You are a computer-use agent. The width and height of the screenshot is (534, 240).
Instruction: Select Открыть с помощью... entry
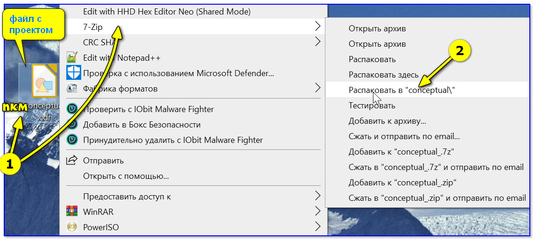126,176
